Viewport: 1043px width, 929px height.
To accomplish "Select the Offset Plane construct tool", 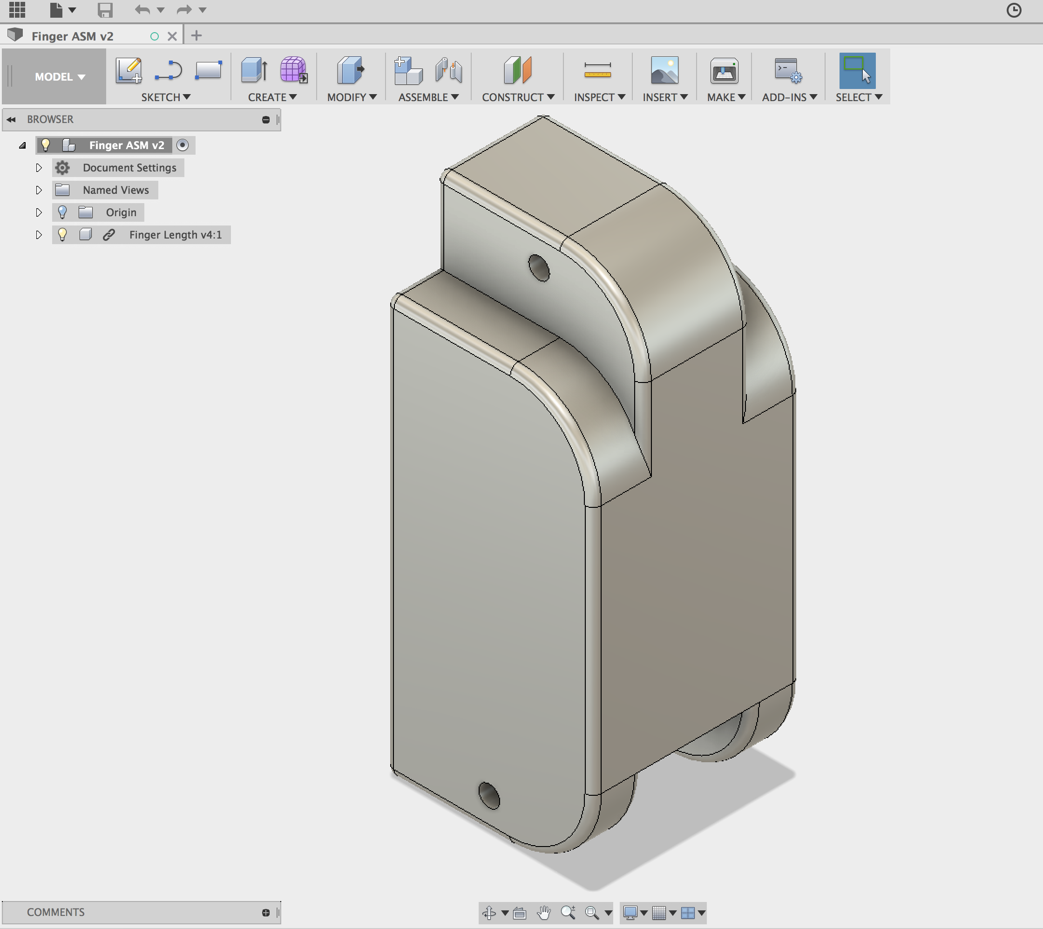I will click(x=517, y=70).
